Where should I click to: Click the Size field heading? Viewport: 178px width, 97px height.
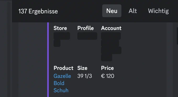tap(82, 68)
